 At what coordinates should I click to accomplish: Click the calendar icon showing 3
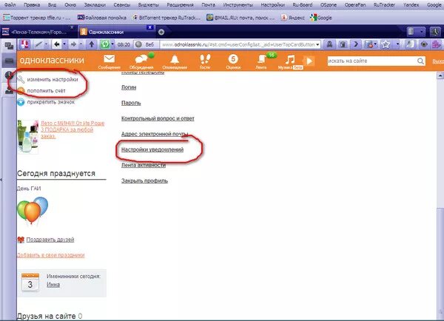pyautogui.click(x=30, y=283)
